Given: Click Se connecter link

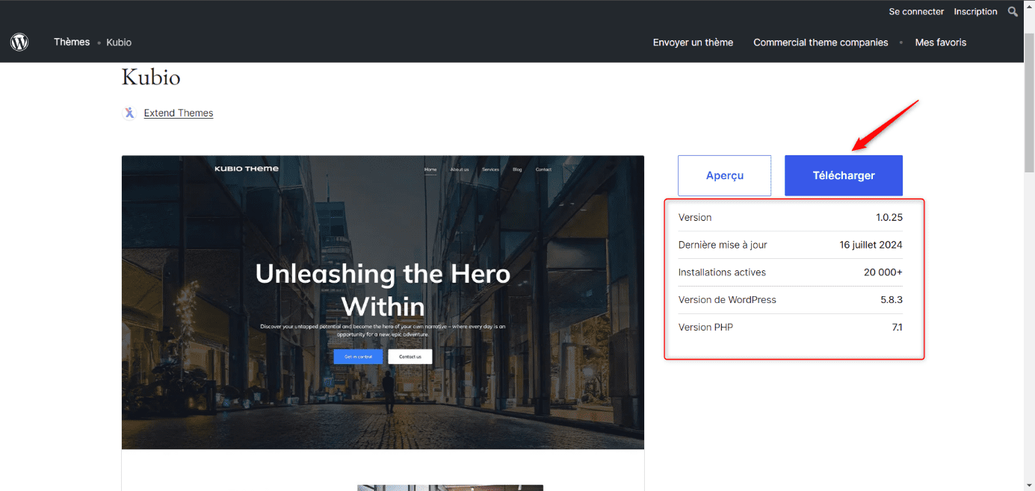Looking at the screenshot, I should (916, 12).
